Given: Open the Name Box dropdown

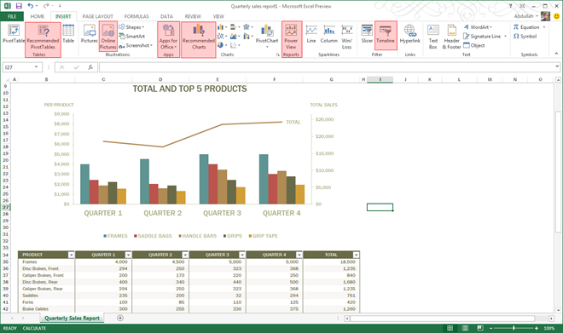Looking at the screenshot, I should tap(37, 67).
